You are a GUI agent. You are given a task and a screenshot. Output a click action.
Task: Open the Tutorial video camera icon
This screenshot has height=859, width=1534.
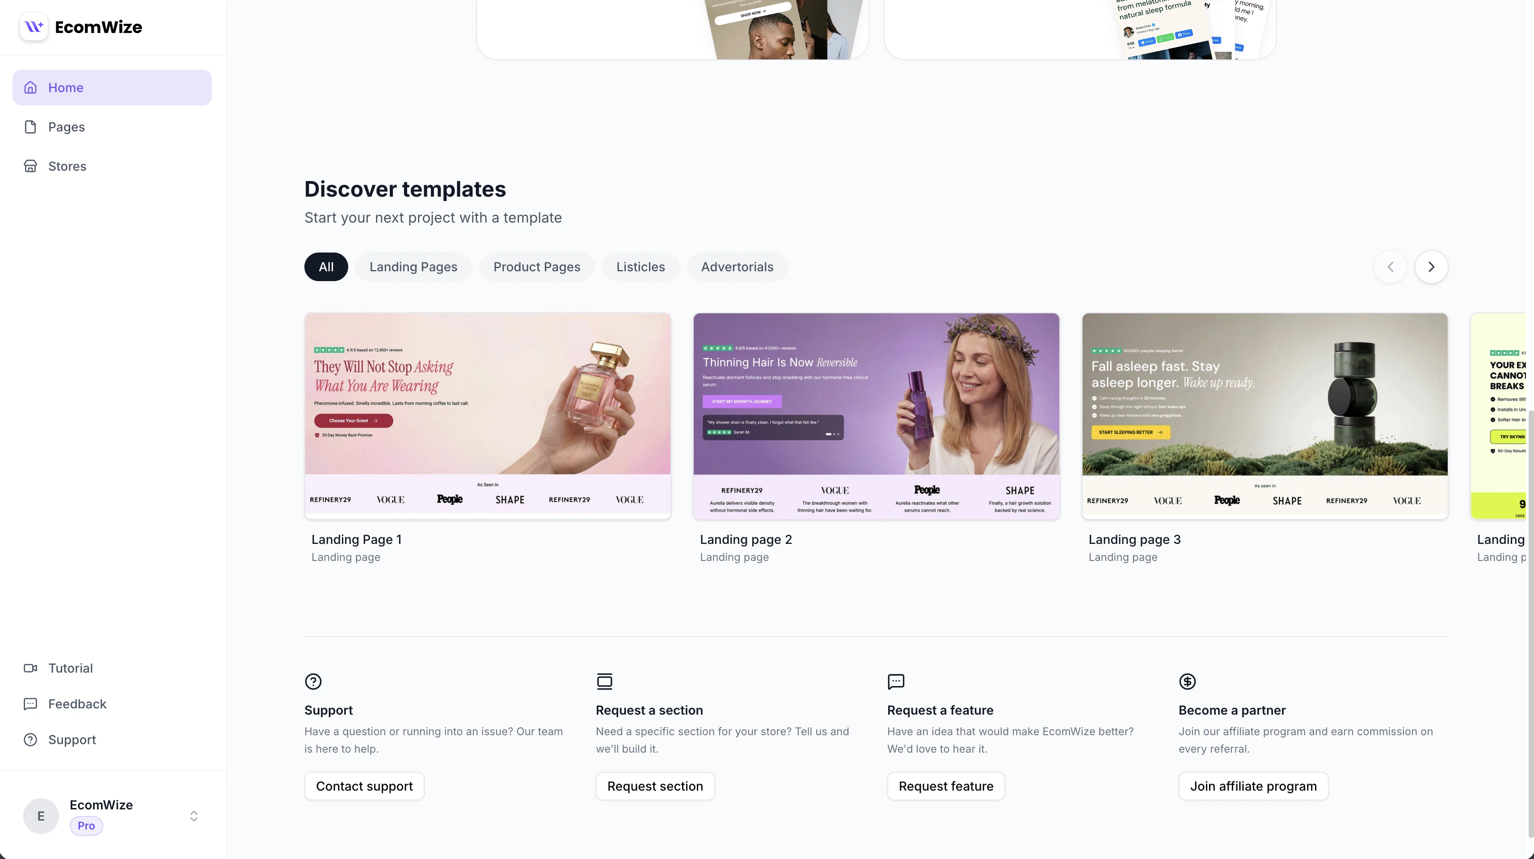click(x=30, y=668)
